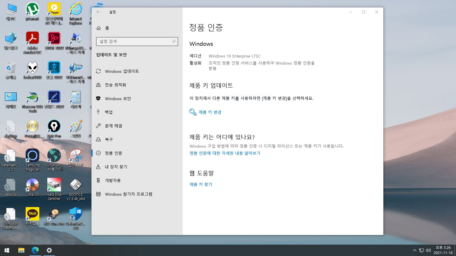Select 백업 in the sidebar
This screenshot has width=456, height=256.
pos(137,112)
